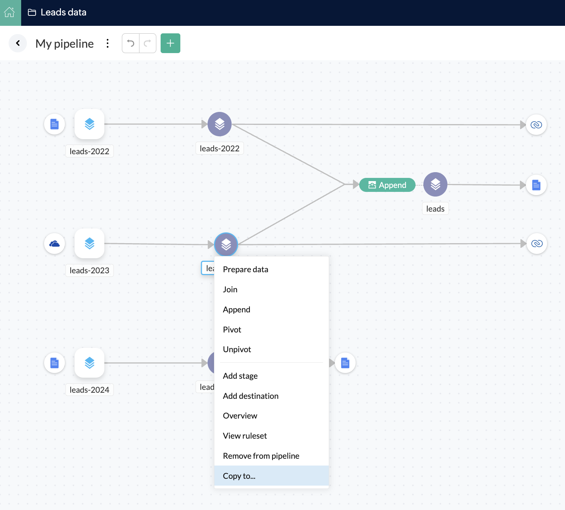
Task: Click the green Append transform node
Action: click(x=387, y=185)
